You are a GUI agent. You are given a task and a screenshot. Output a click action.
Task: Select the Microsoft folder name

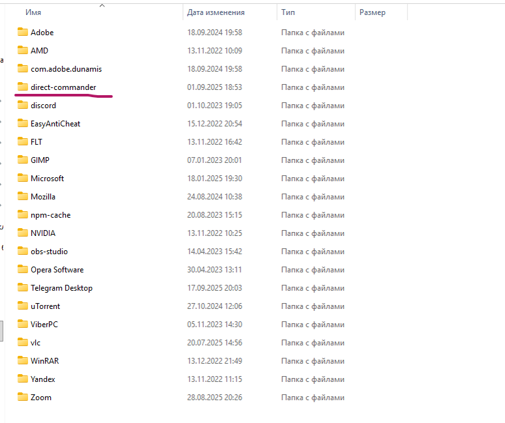point(48,179)
